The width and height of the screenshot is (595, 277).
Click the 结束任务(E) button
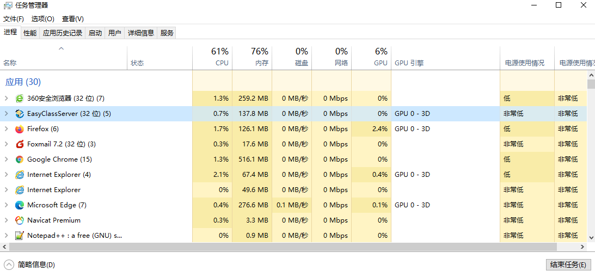[568, 264]
